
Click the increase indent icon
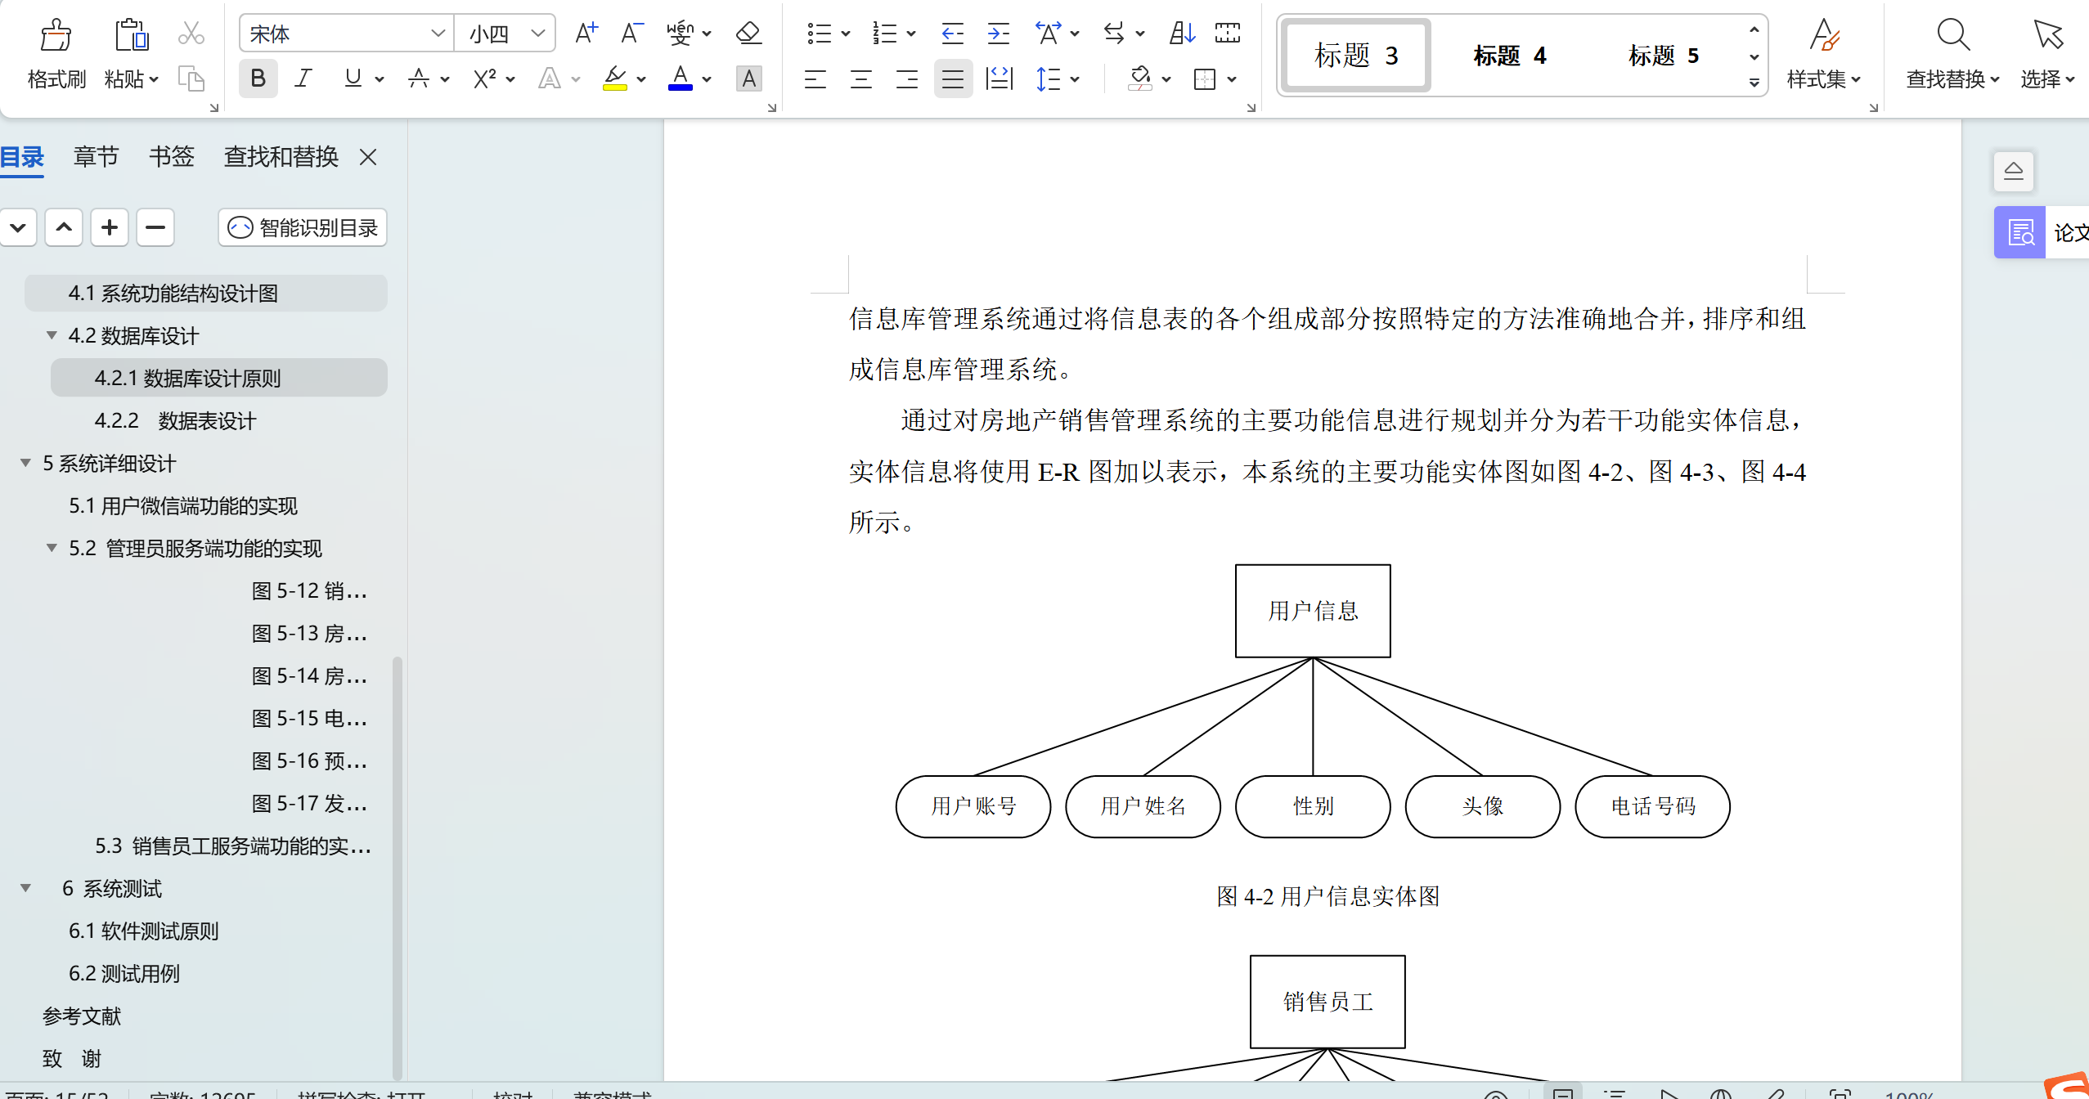[x=998, y=34]
